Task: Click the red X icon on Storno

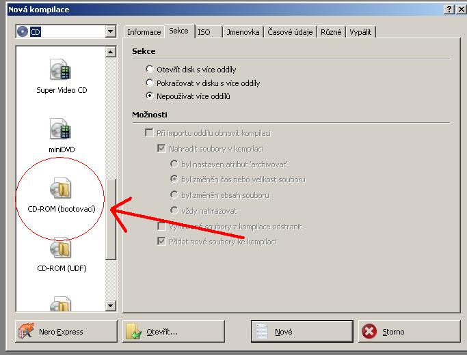Action: [x=369, y=331]
